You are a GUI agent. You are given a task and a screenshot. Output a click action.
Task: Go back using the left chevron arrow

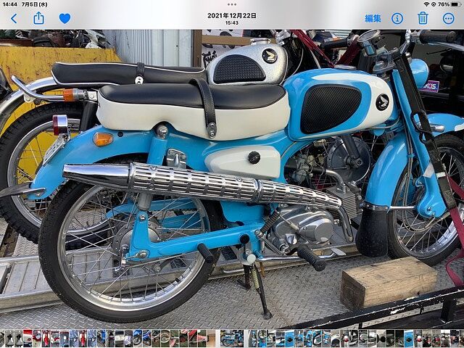tap(13, 18)
